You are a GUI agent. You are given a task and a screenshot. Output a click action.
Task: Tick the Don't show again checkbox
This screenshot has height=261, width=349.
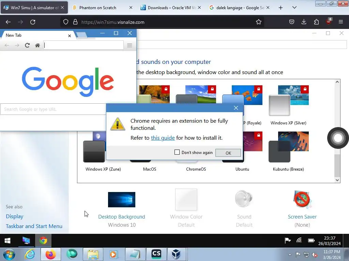point(177,152)
